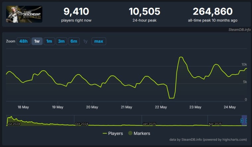
Task: Click Jan 2025 label in navigator
Action: 149,124
